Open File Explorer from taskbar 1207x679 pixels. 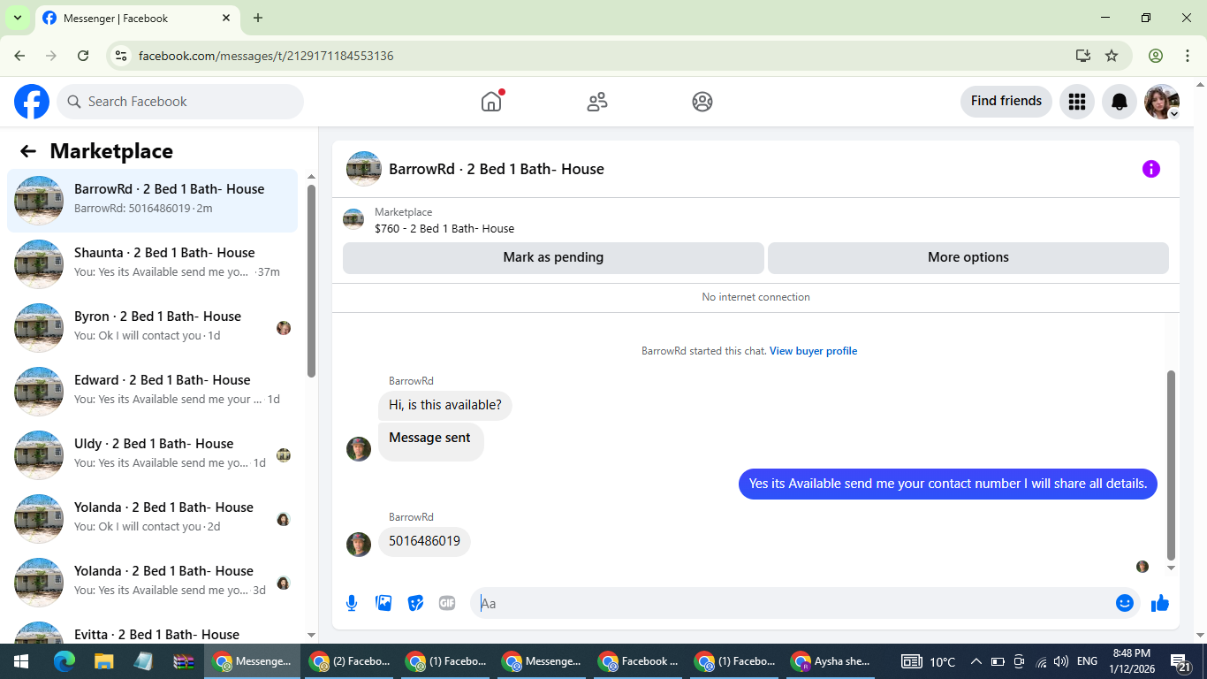tap(103, 661)
